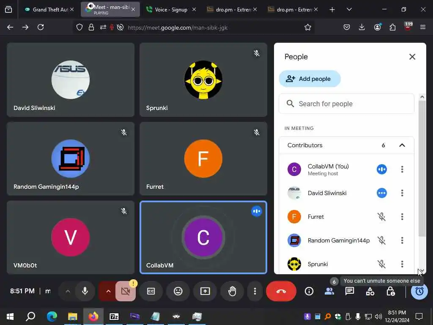
Task: Open more options in Meet toolbar
Action: click(255, 291)
